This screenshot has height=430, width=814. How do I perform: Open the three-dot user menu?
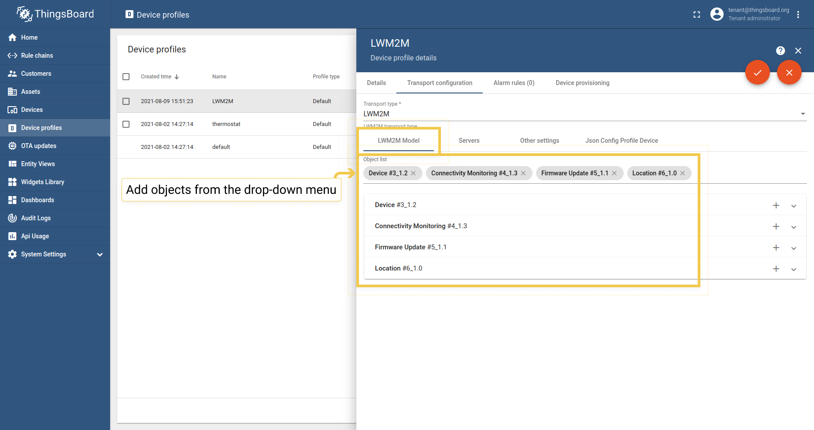tap(798, 15)
